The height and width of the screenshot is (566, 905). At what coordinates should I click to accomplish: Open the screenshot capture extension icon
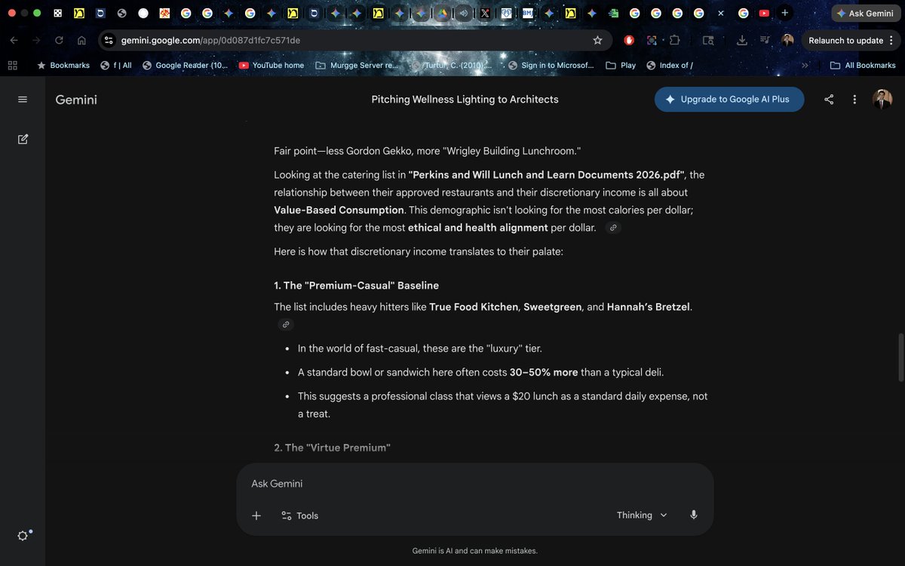[652, 40]
